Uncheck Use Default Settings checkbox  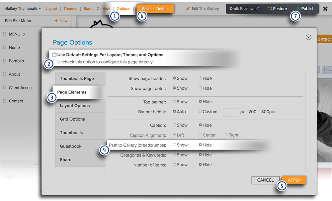click(54, 55)
